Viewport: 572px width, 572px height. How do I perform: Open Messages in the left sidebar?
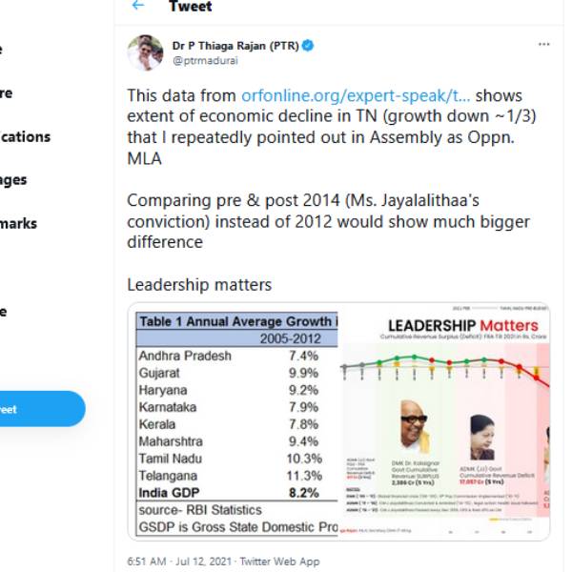pos(13,179)
